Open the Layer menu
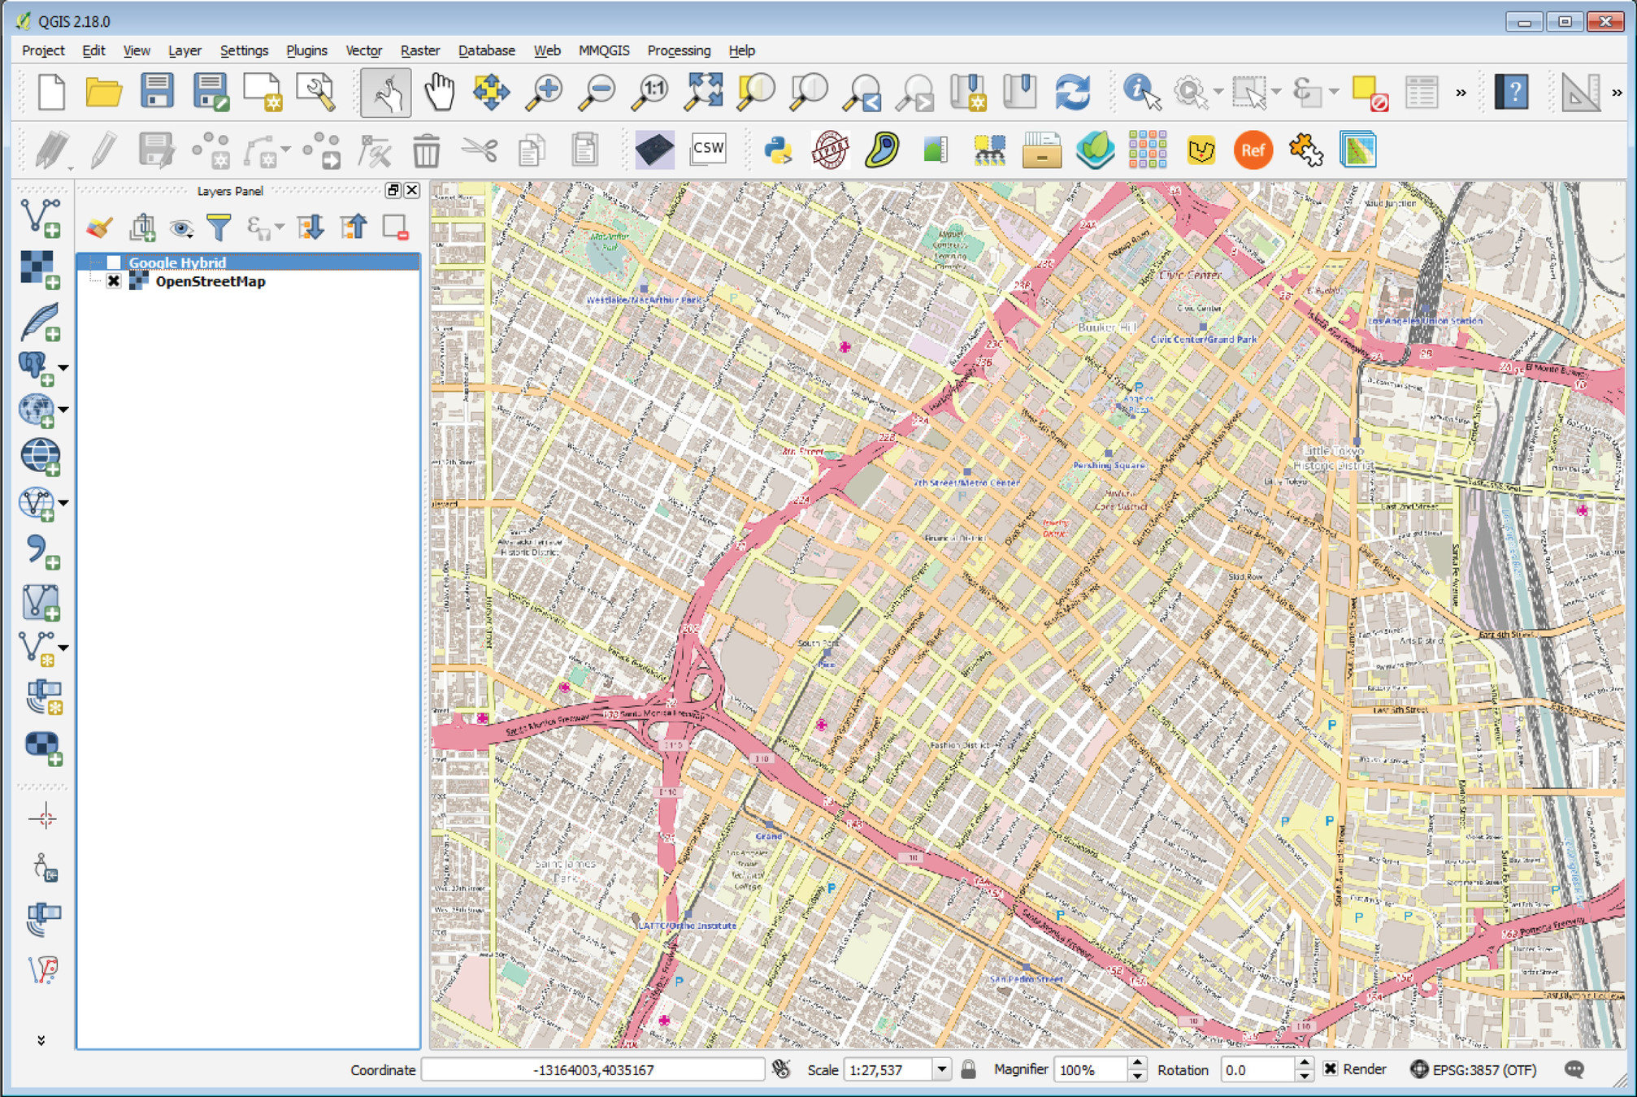This screenshot has height=1097, width=1637. click(185, 50)
